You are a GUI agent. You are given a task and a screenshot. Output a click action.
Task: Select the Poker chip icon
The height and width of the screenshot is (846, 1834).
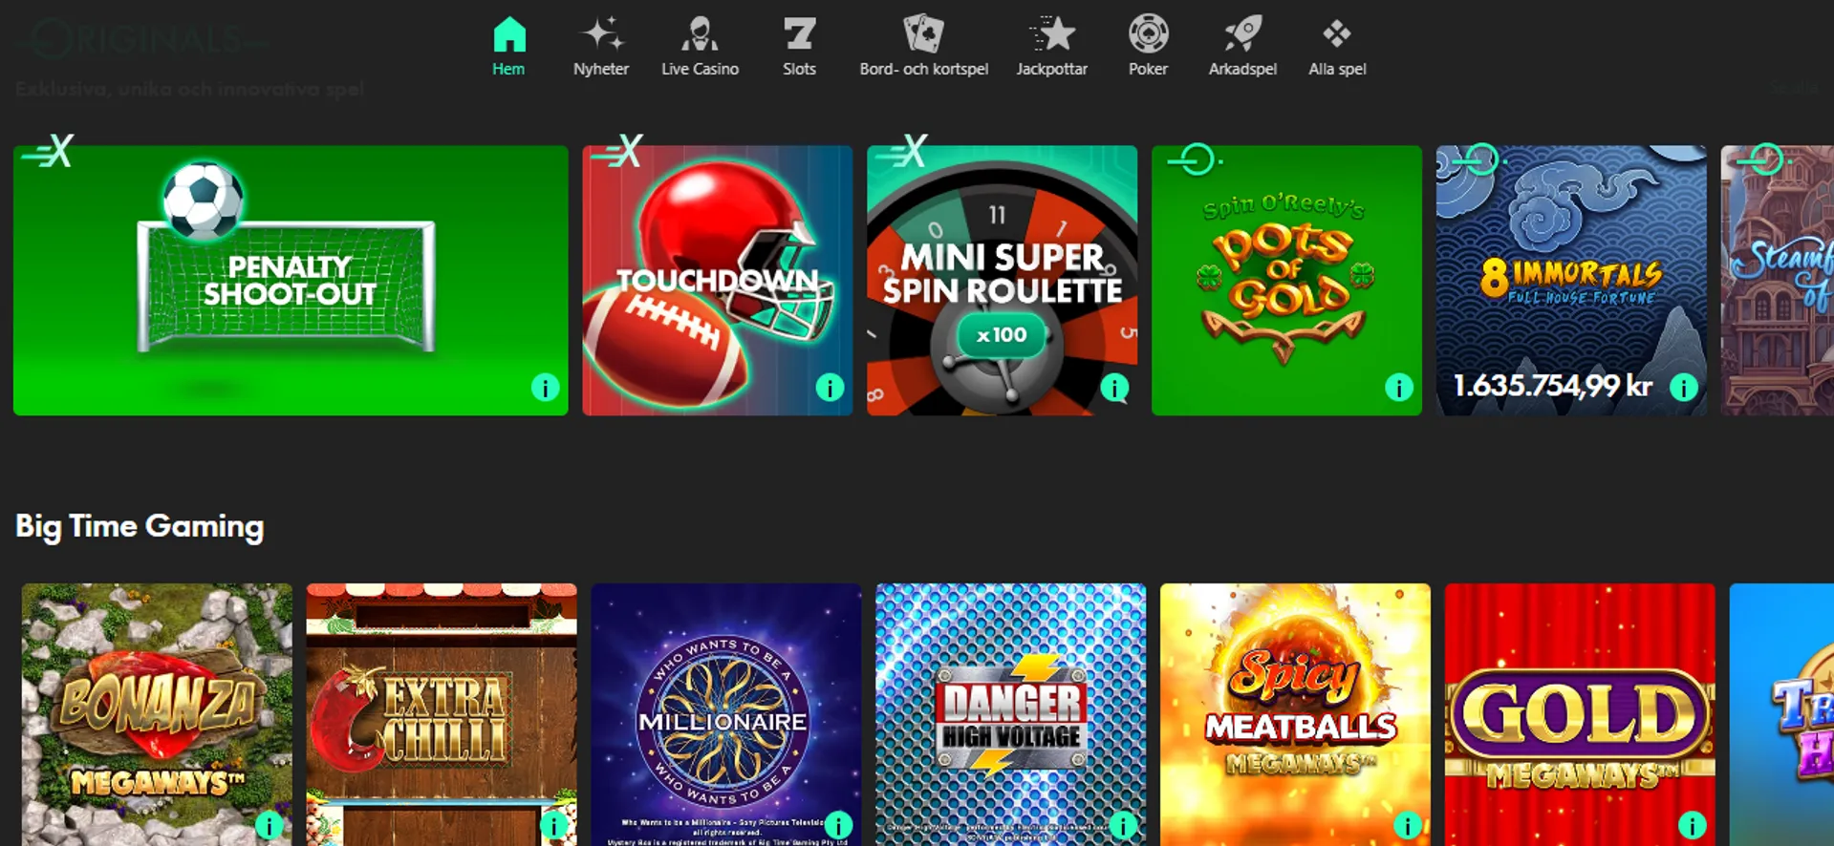coord(1148,34)
